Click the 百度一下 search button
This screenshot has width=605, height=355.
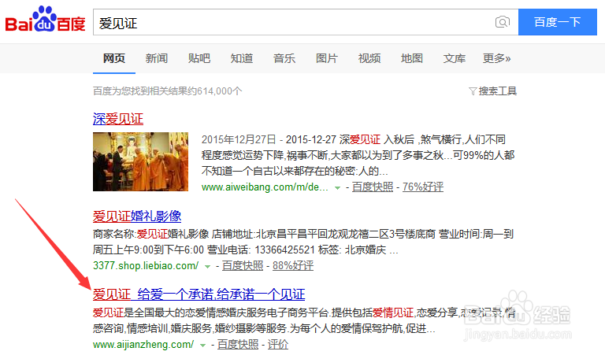558,22
